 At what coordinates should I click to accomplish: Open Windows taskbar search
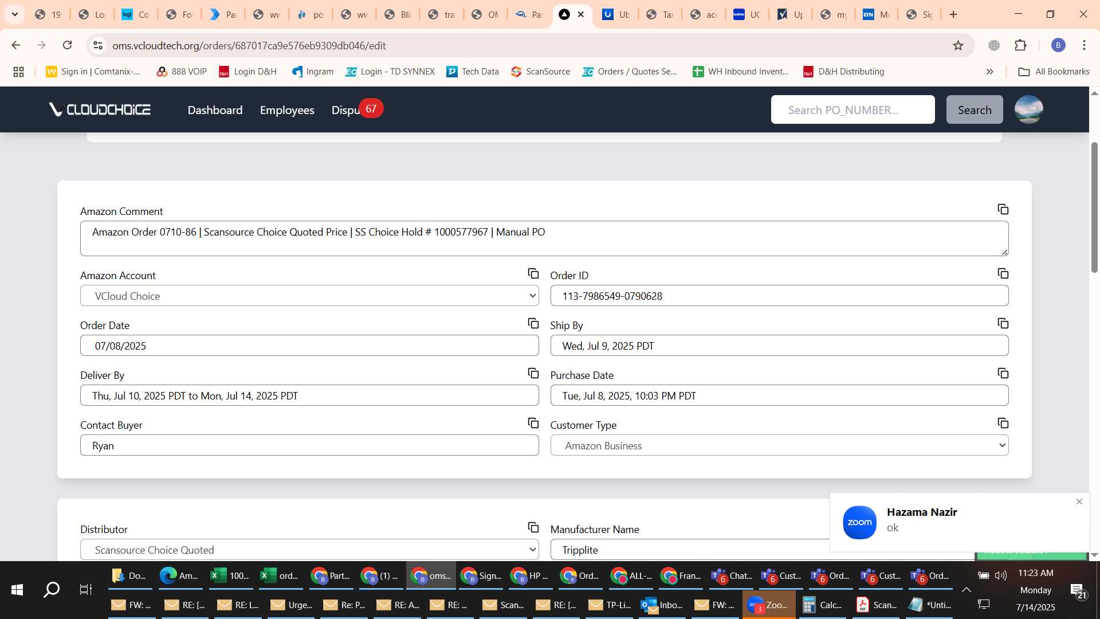point(52,590)
